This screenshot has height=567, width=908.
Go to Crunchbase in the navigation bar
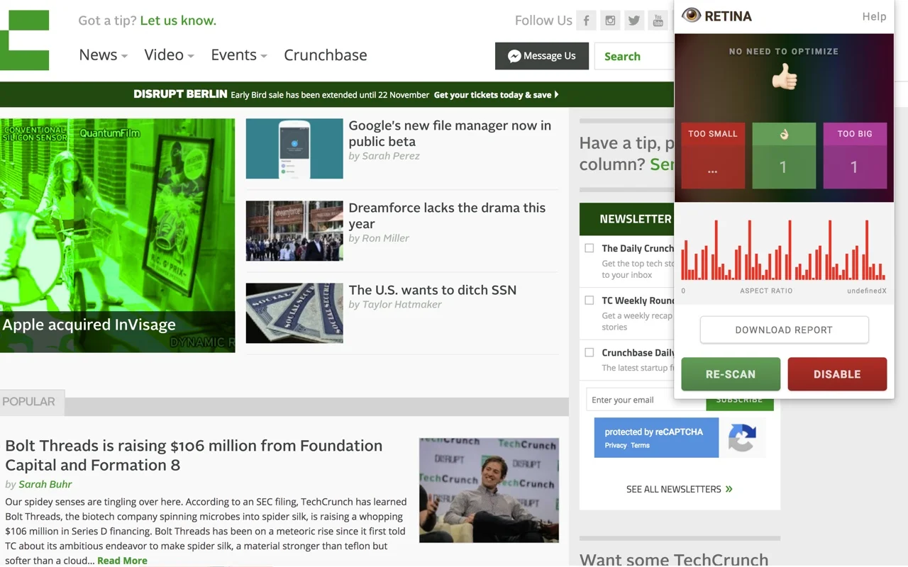pos(326,55)
